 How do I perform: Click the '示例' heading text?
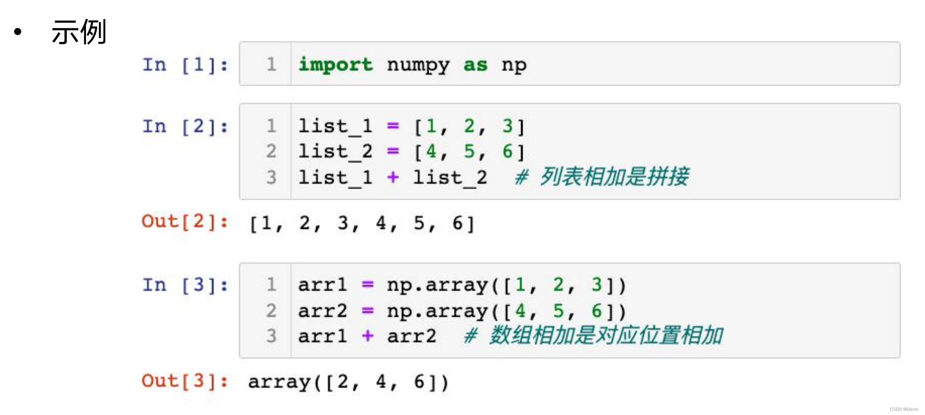click(x=79, y=32)
